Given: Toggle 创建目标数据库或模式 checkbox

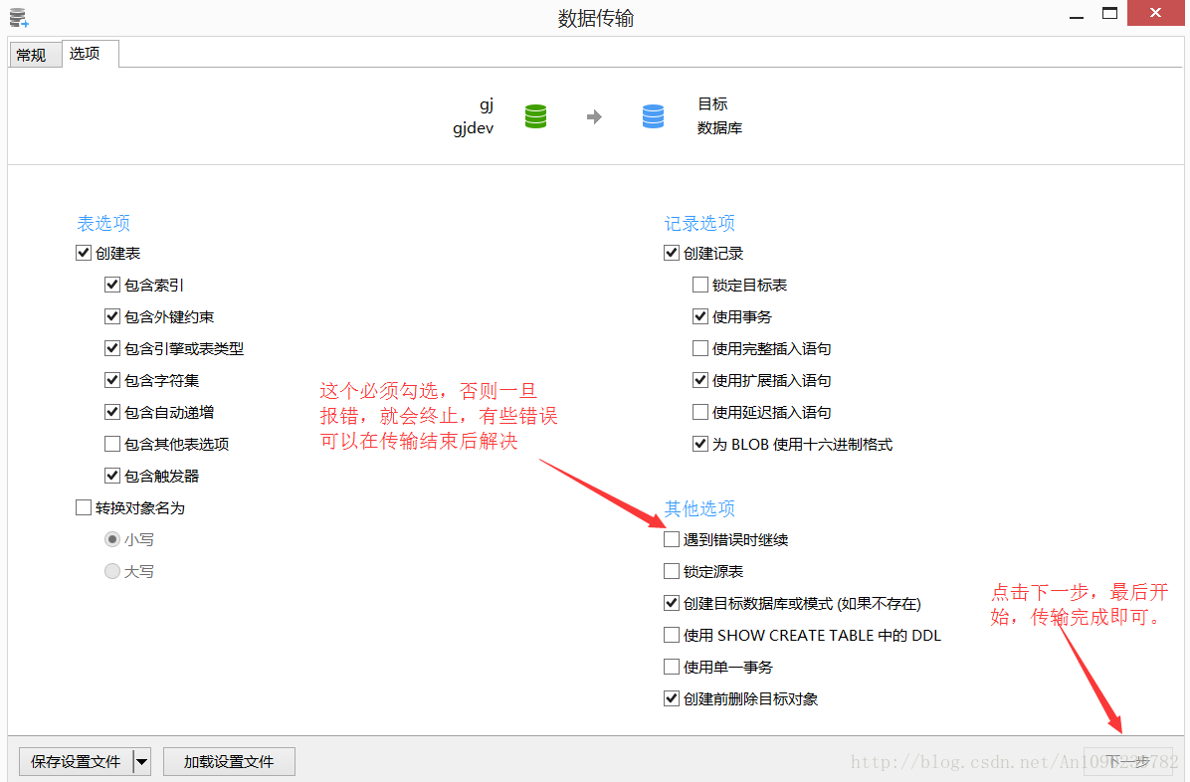Looking at the screenshot, I should tap(672, 604).
